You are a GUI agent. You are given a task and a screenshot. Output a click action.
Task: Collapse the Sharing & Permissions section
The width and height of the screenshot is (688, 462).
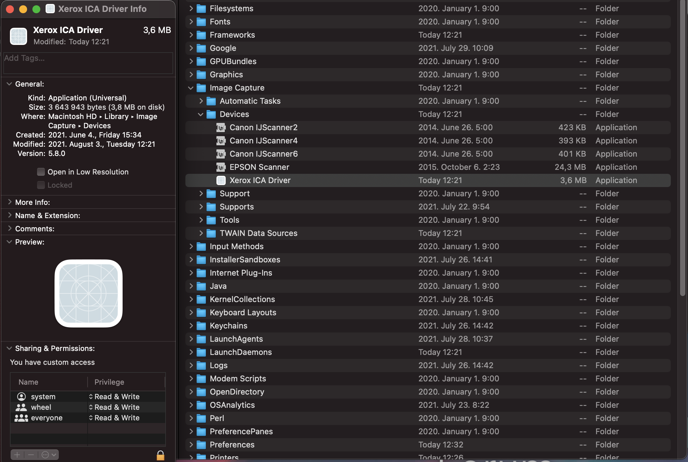coord(10,348)
